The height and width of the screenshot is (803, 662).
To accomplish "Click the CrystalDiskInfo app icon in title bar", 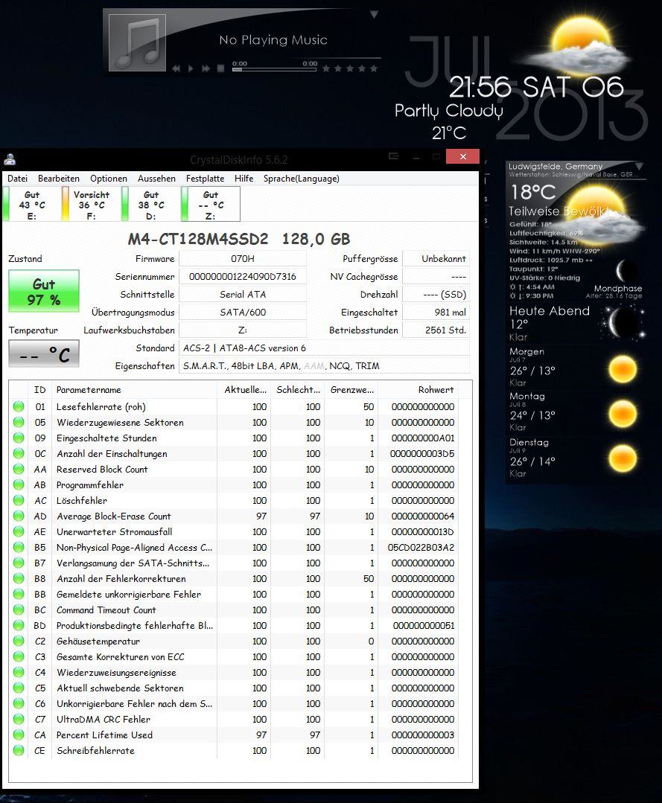I will click(10, 159).
